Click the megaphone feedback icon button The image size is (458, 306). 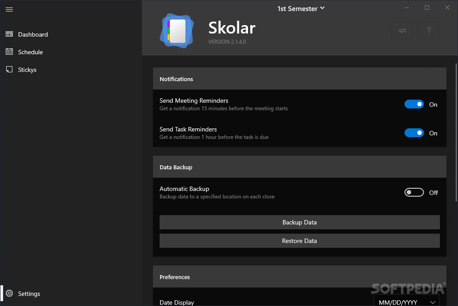pyautogui.click(x=402, y=30)
